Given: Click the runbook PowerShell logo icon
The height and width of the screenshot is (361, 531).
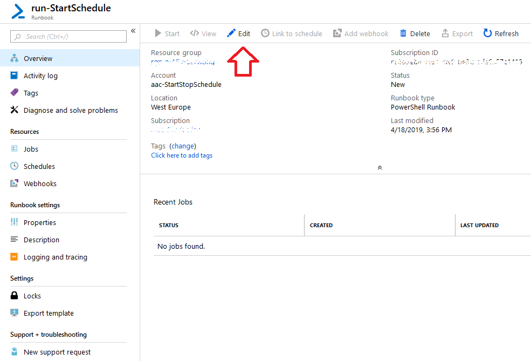Looking at the screenshot, I should coord(18,11).
